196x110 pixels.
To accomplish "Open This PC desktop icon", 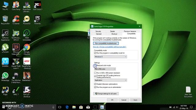I will pos(5,6).
